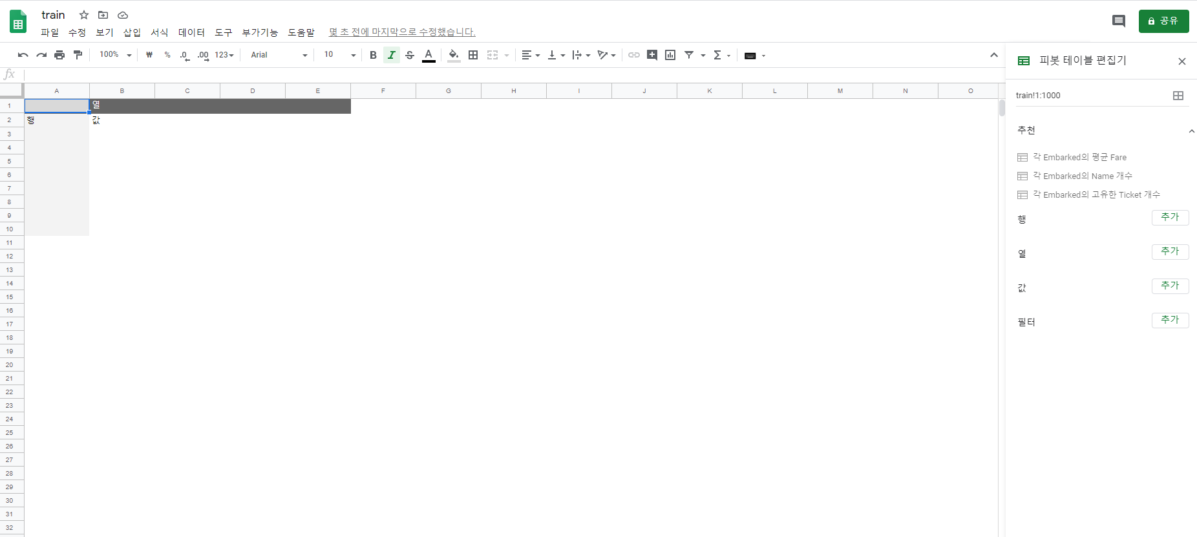The image size is (1197, 537).
Task: Open the 도움말 menu
Action: click(301, 32)
